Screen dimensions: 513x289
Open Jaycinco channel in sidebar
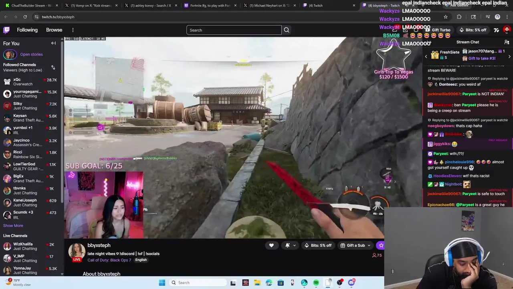(x=30, y=142)
